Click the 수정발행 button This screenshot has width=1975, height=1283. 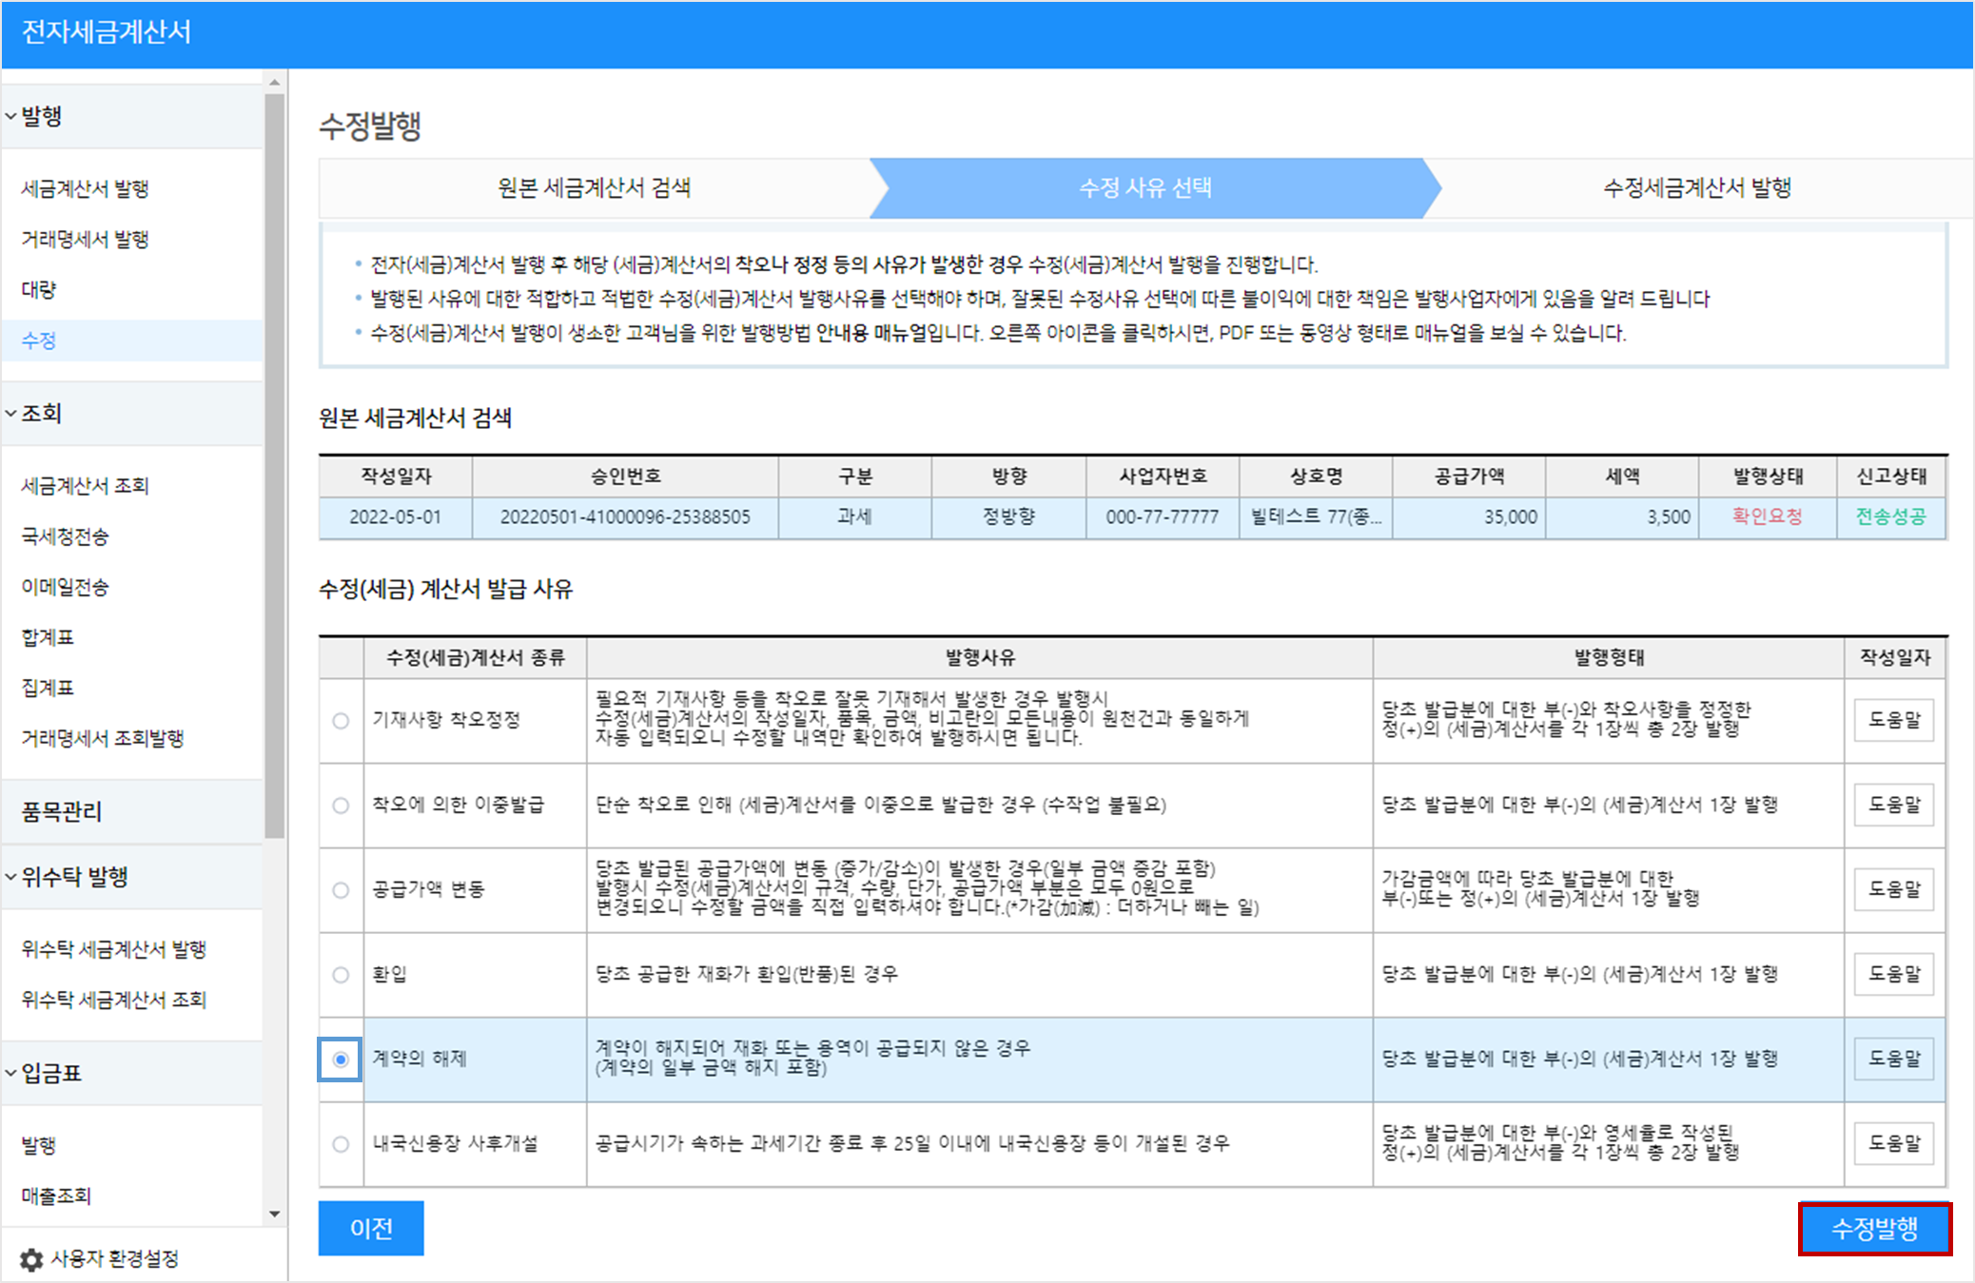pos(1874,1229)
